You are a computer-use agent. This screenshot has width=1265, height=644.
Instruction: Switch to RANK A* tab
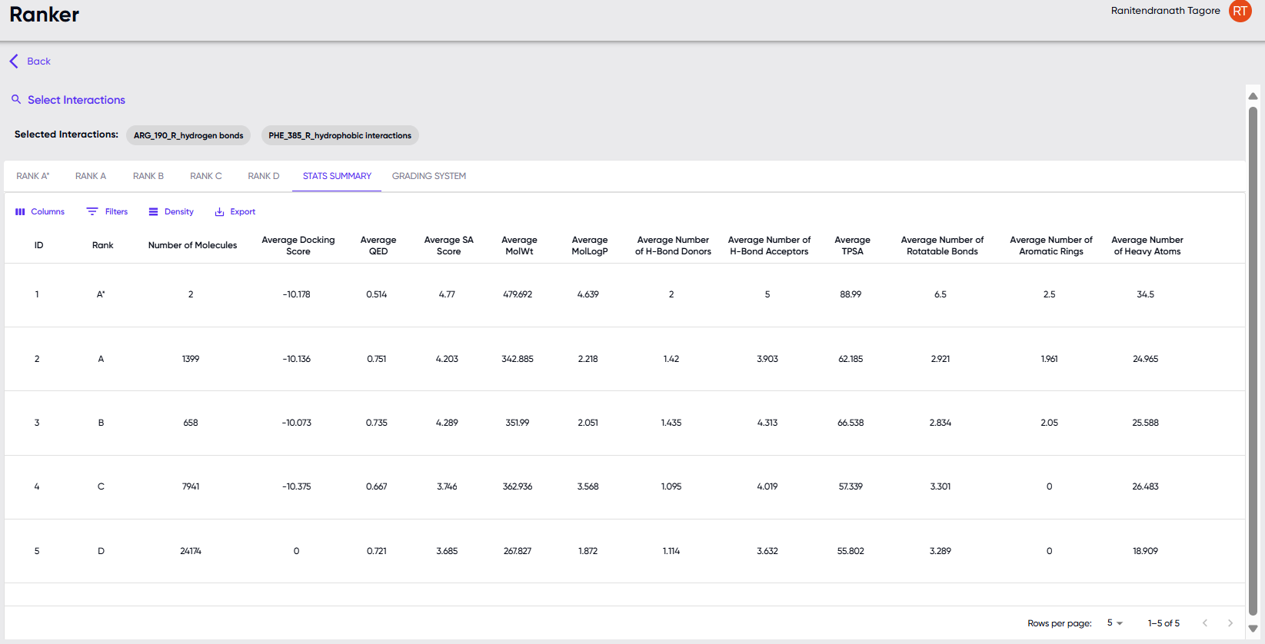click(33, 176)
